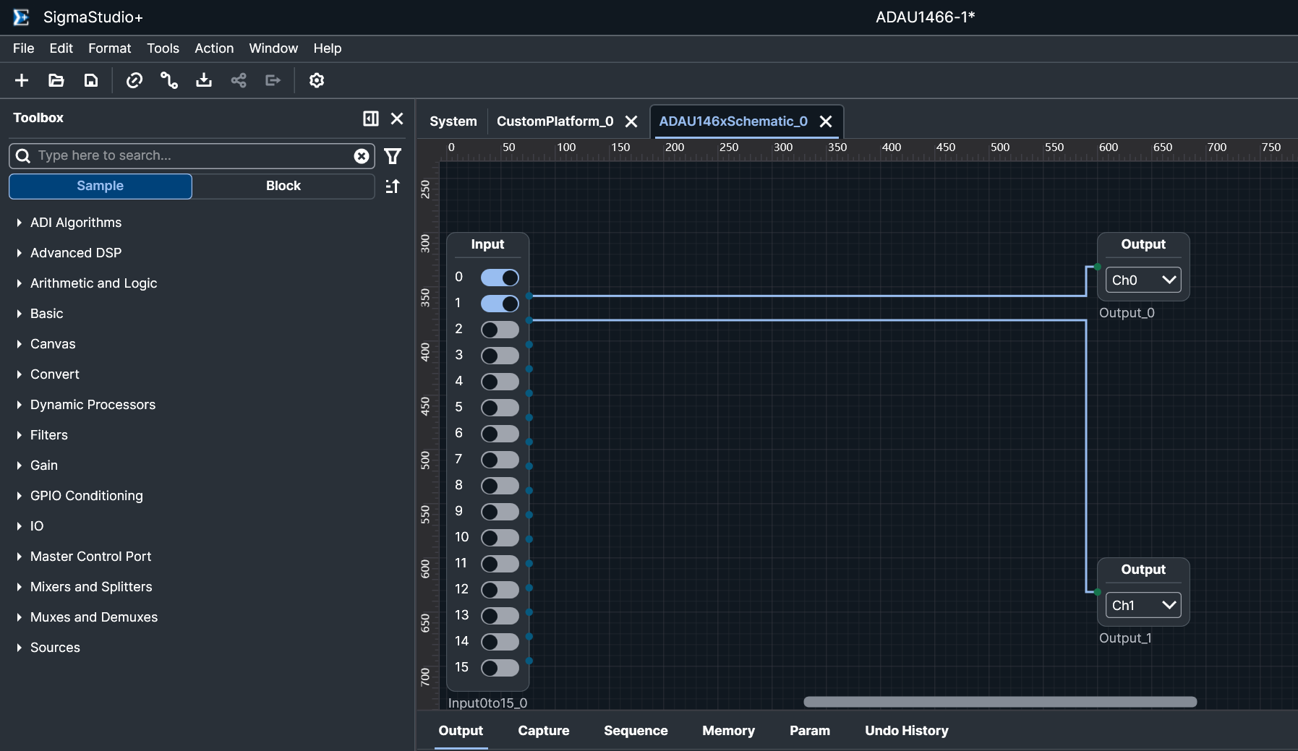Image resolution: width=1298 pixels, height=751 pixels.
Task: Open the Format menu
Action: coord(110,48)
